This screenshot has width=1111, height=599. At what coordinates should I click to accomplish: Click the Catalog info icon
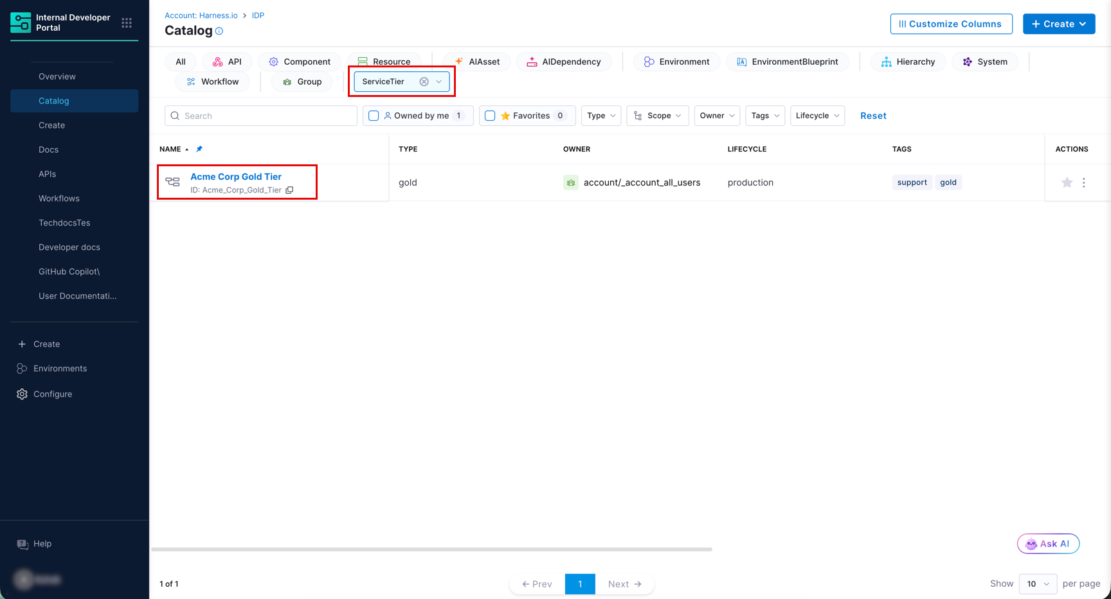pos(219,31)
